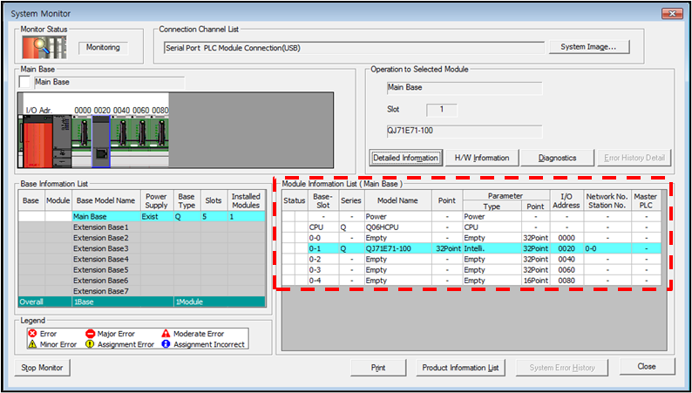This screenshot has width=692, height=393.
Task: Select the 0-4 Empty slot row
Action: [x=472, y=280]
